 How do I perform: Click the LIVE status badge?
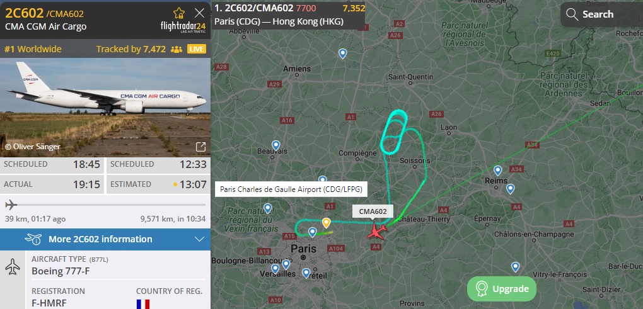coord(197,49)
